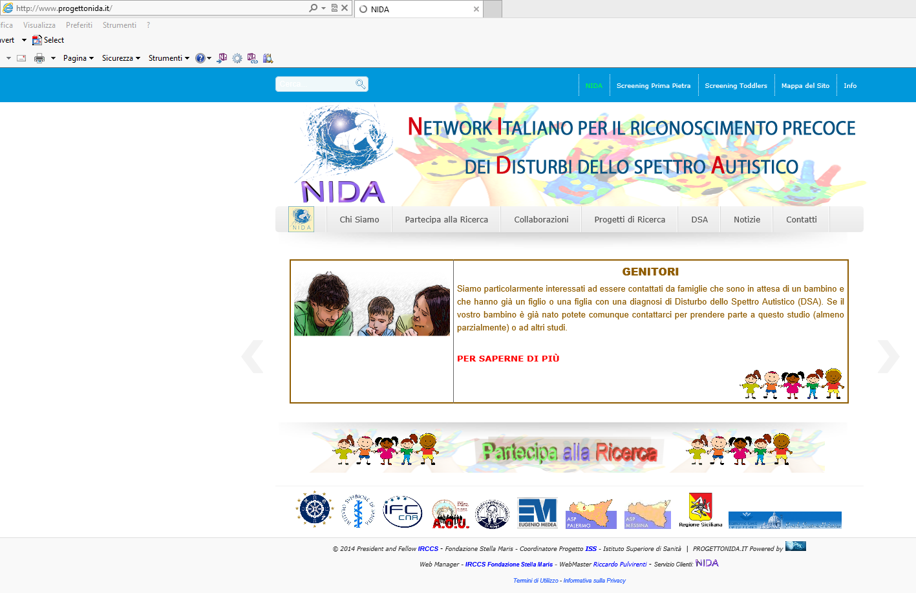
Task: Open the DSA menu item
Action: [x=699, y=219]
